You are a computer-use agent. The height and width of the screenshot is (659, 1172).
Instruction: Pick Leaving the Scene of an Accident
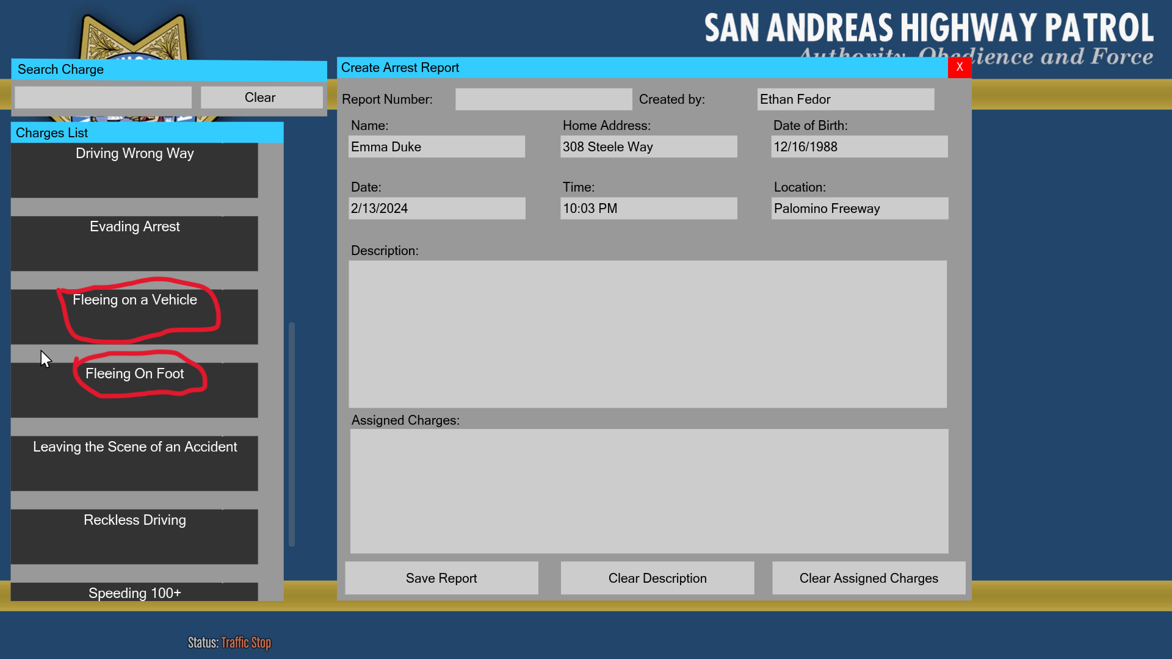pyautogui.click(x=134, y=463)
